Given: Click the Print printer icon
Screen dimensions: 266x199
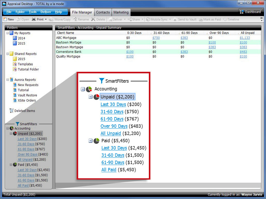Looking at the screenshot, I should (x=34, y=19).
